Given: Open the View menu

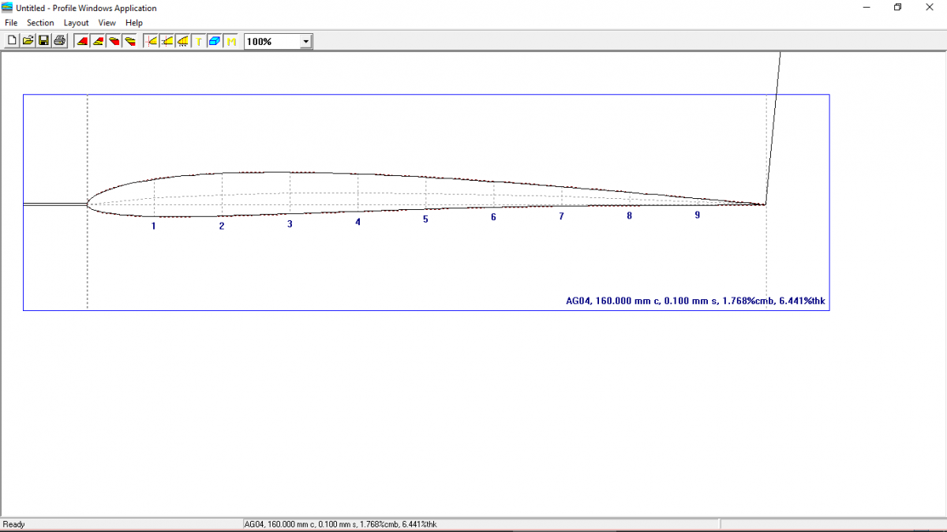Looking at the screenshot, I should [x=107, y=23].
